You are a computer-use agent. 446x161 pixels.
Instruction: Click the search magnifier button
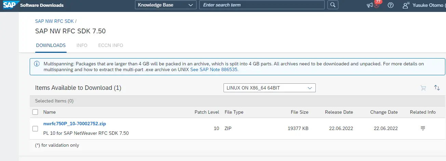point(333,5)
